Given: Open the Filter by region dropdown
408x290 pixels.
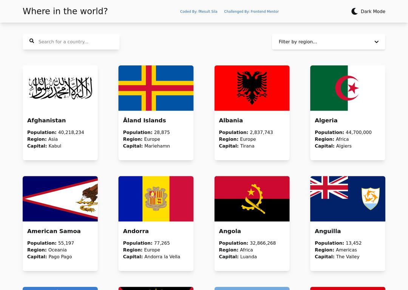Looking at the screenshot, I should (328, 42).
